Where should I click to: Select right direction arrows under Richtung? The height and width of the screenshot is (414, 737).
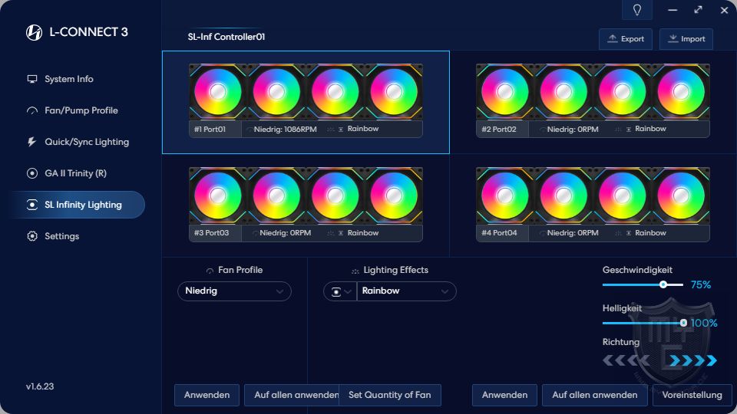click(693, 360)
